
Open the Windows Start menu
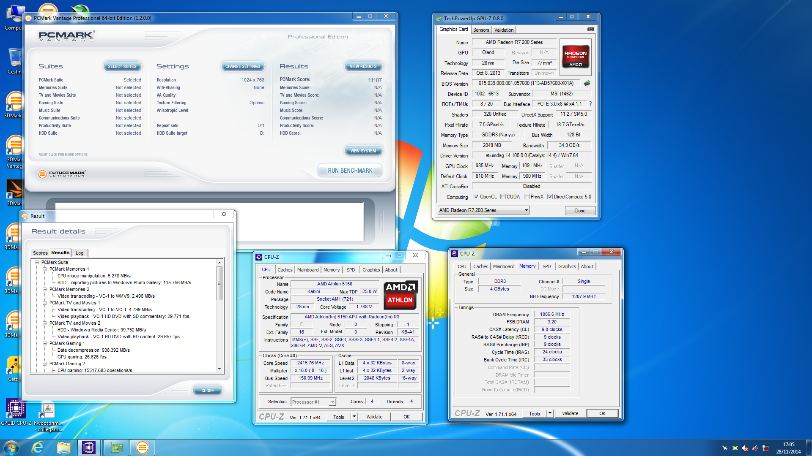11,447
